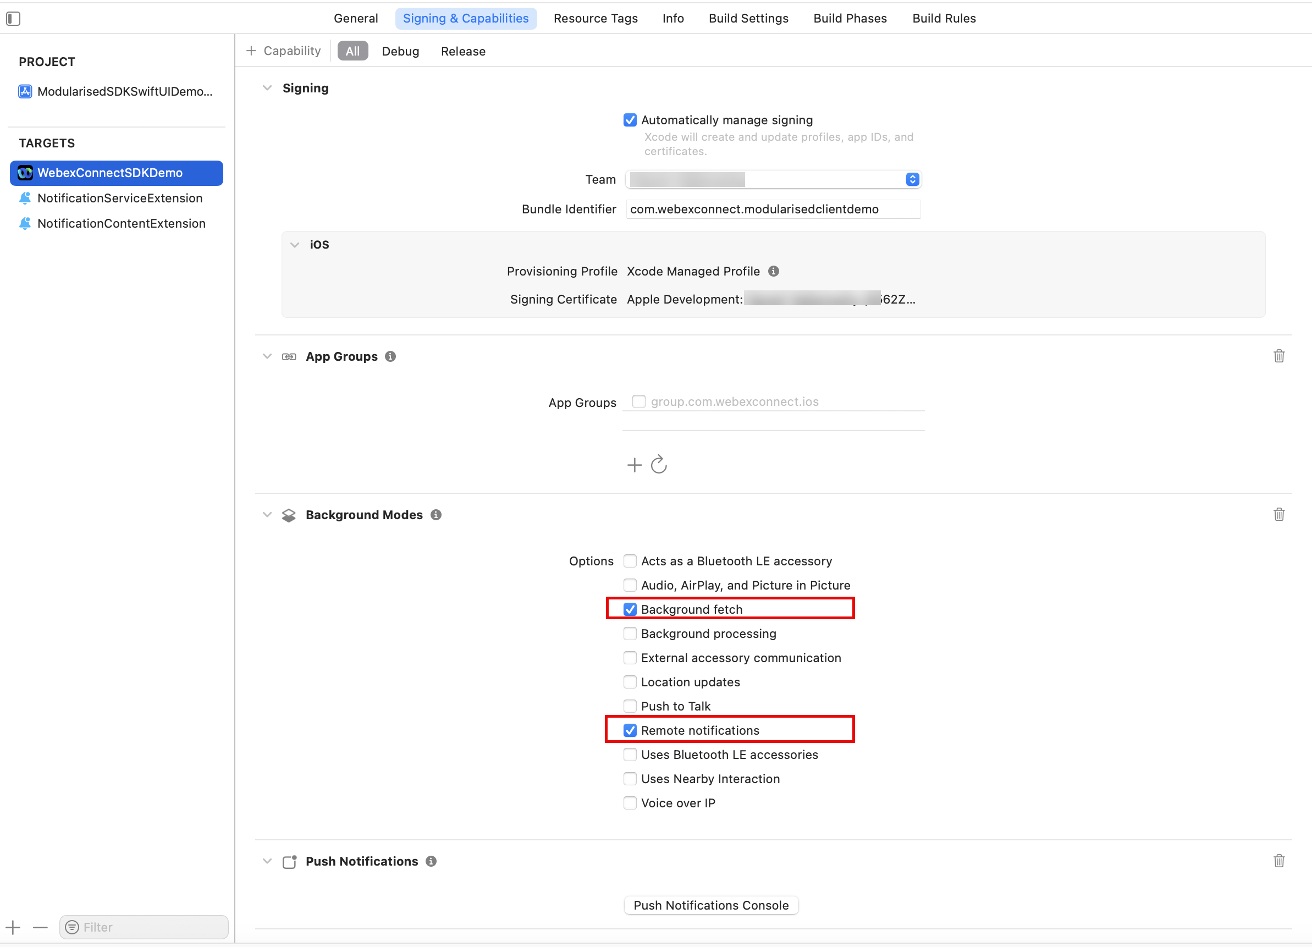This screenshot has width=1312, height=947.
Task: Collapse the Background Modes section
Action: coord(267,515)
